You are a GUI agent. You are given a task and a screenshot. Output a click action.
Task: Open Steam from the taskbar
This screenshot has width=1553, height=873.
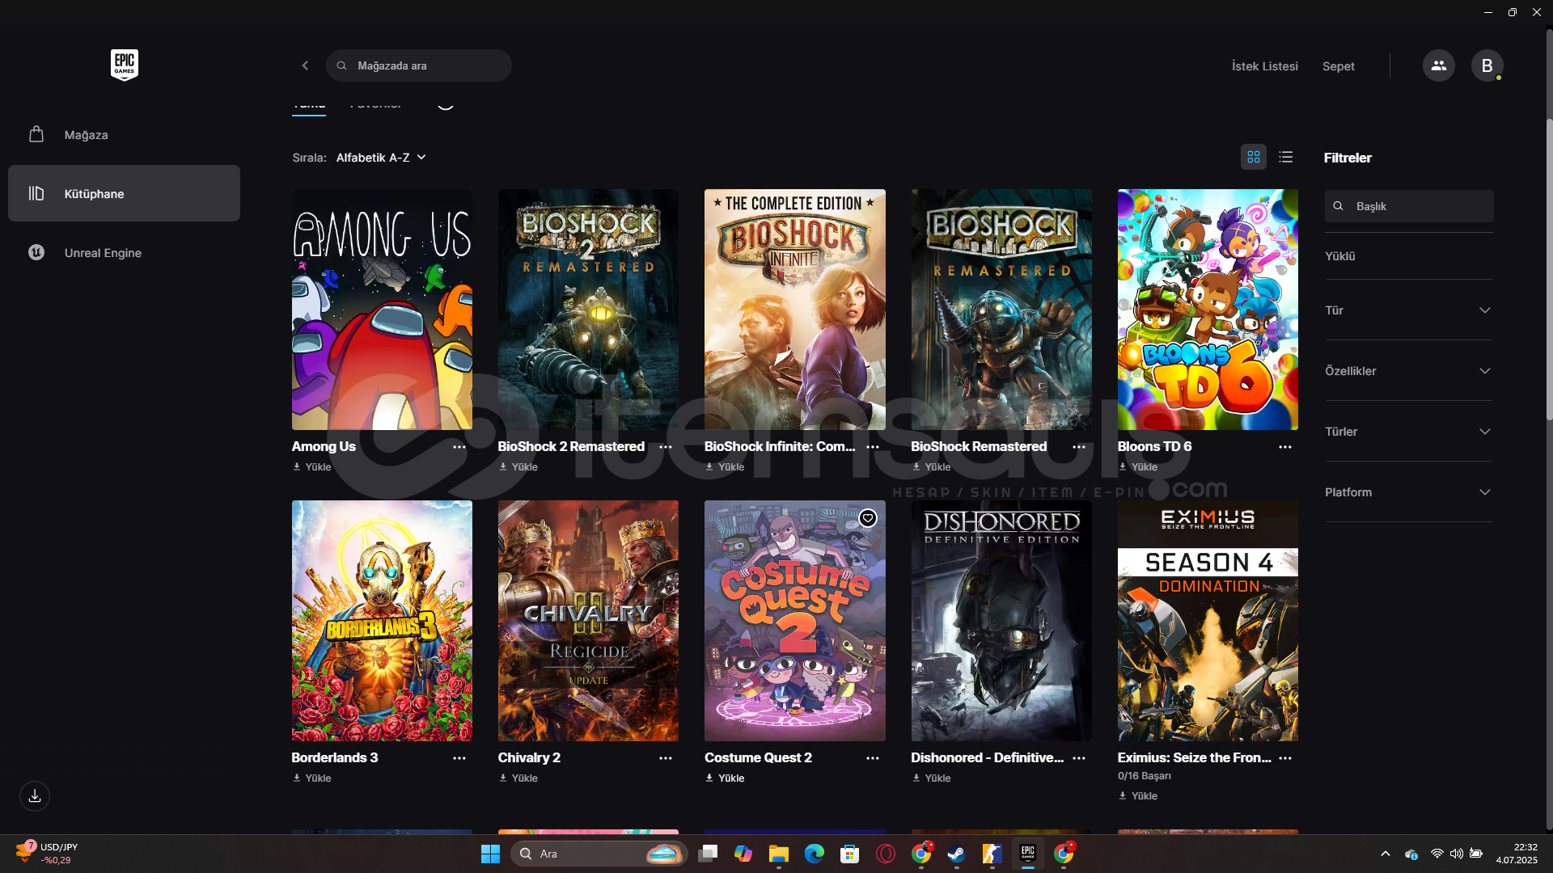[x=957, y=854]
